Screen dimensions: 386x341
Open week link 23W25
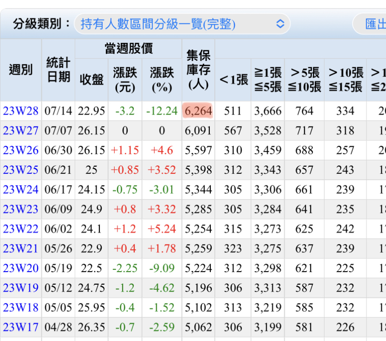pos(21,170)
